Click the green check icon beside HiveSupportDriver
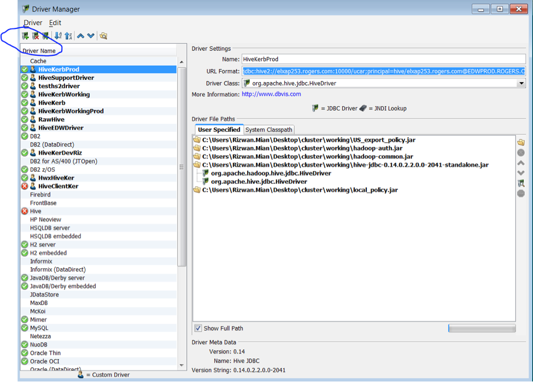Viewport: 533px width, 382px height. [25, 78]
